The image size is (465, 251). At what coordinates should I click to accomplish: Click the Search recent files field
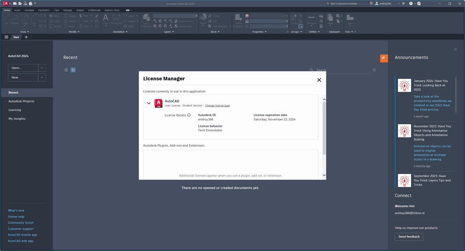tap(337, 70)
